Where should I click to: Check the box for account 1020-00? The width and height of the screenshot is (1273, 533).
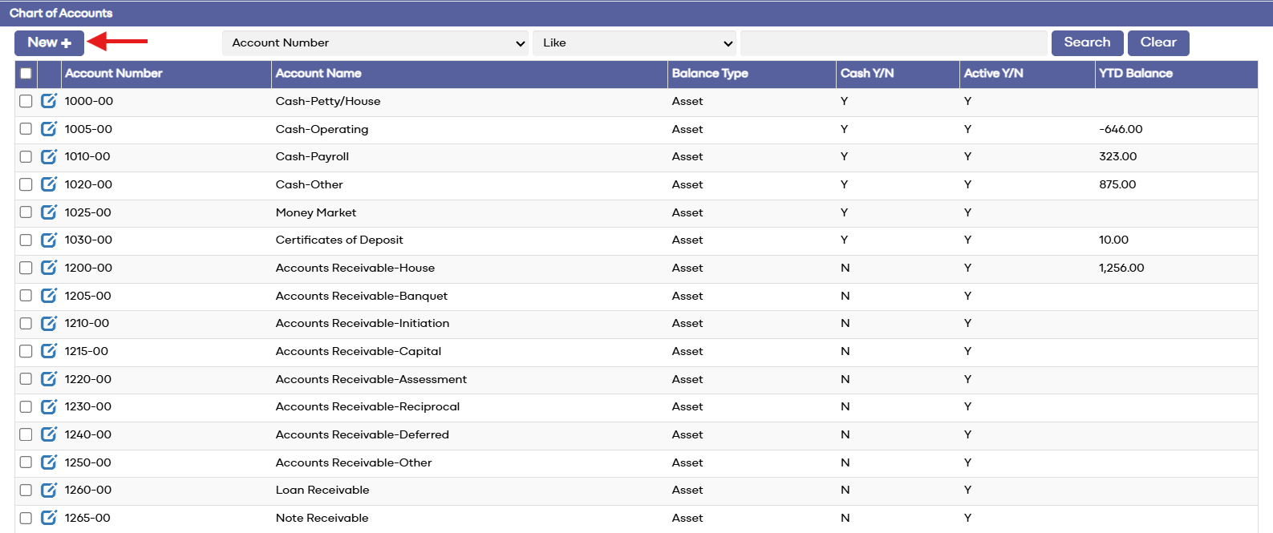click(26, 184)
